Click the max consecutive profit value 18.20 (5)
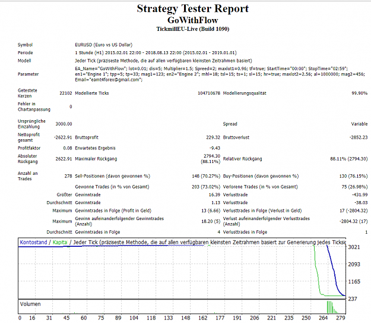371x323 pixels. pyautogui.click(x=211, y=221)
